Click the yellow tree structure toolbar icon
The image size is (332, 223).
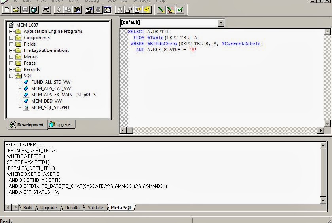tap(147, 10)
